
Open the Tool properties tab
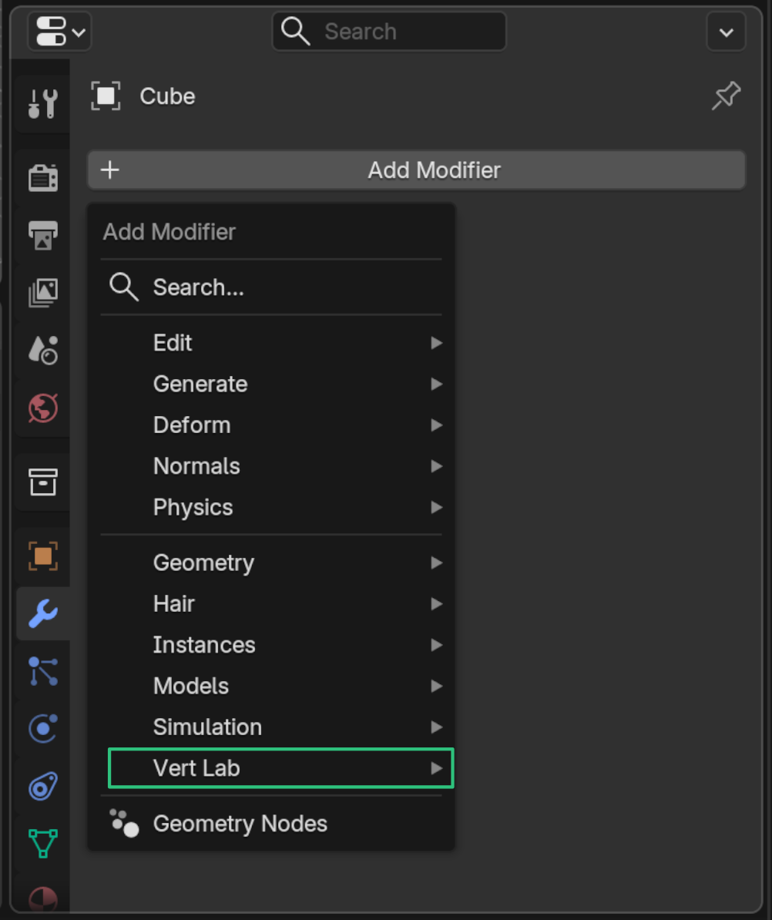click(x=43, y=103)
